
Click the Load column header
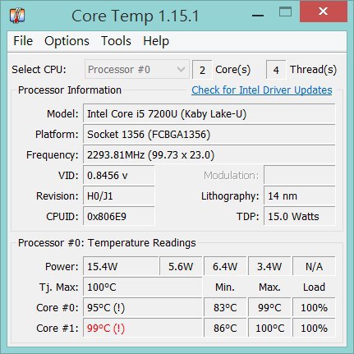tap(314, 287)
